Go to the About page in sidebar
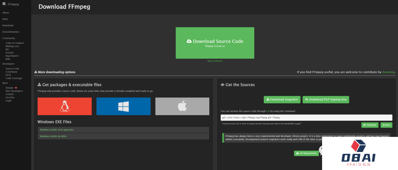Viewport: 398px width, 170px height. [x=6, y=13]
